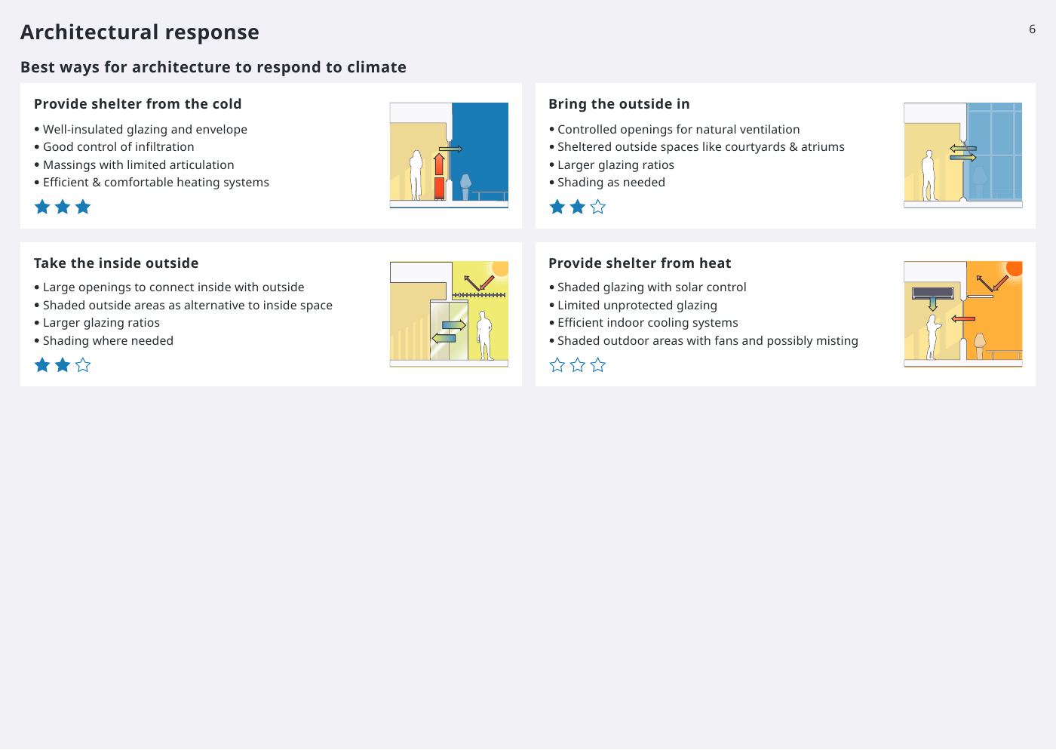Viewport: 1056px width, 750px height.
Task: Click bullet Good control of infiltration
Action: click(118, 147)
